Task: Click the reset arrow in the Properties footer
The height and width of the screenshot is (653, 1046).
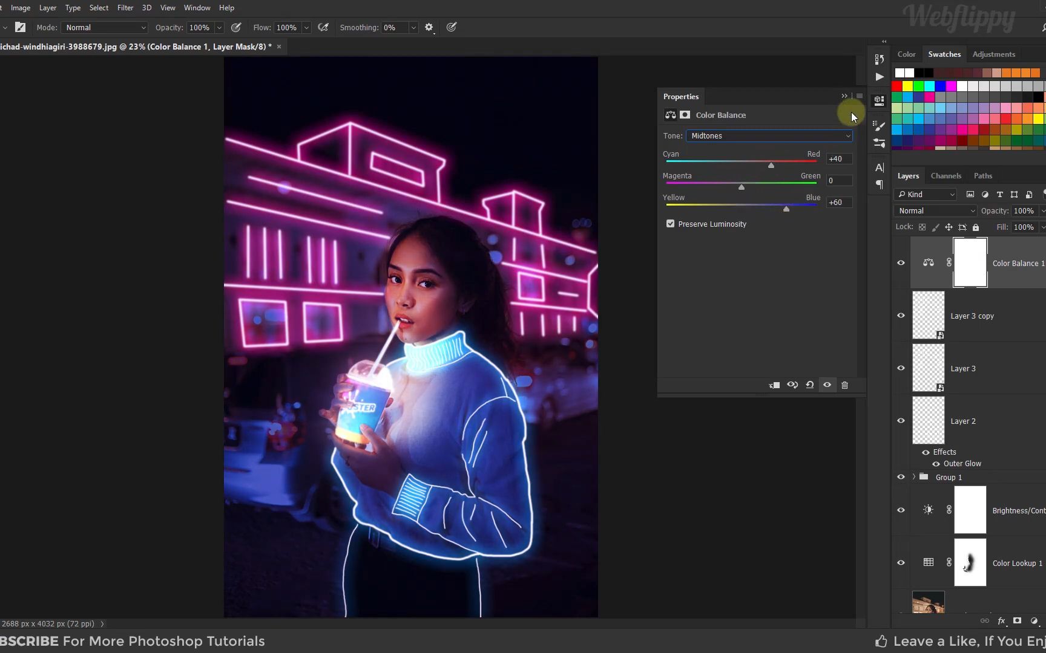Action: click(810, 385)
